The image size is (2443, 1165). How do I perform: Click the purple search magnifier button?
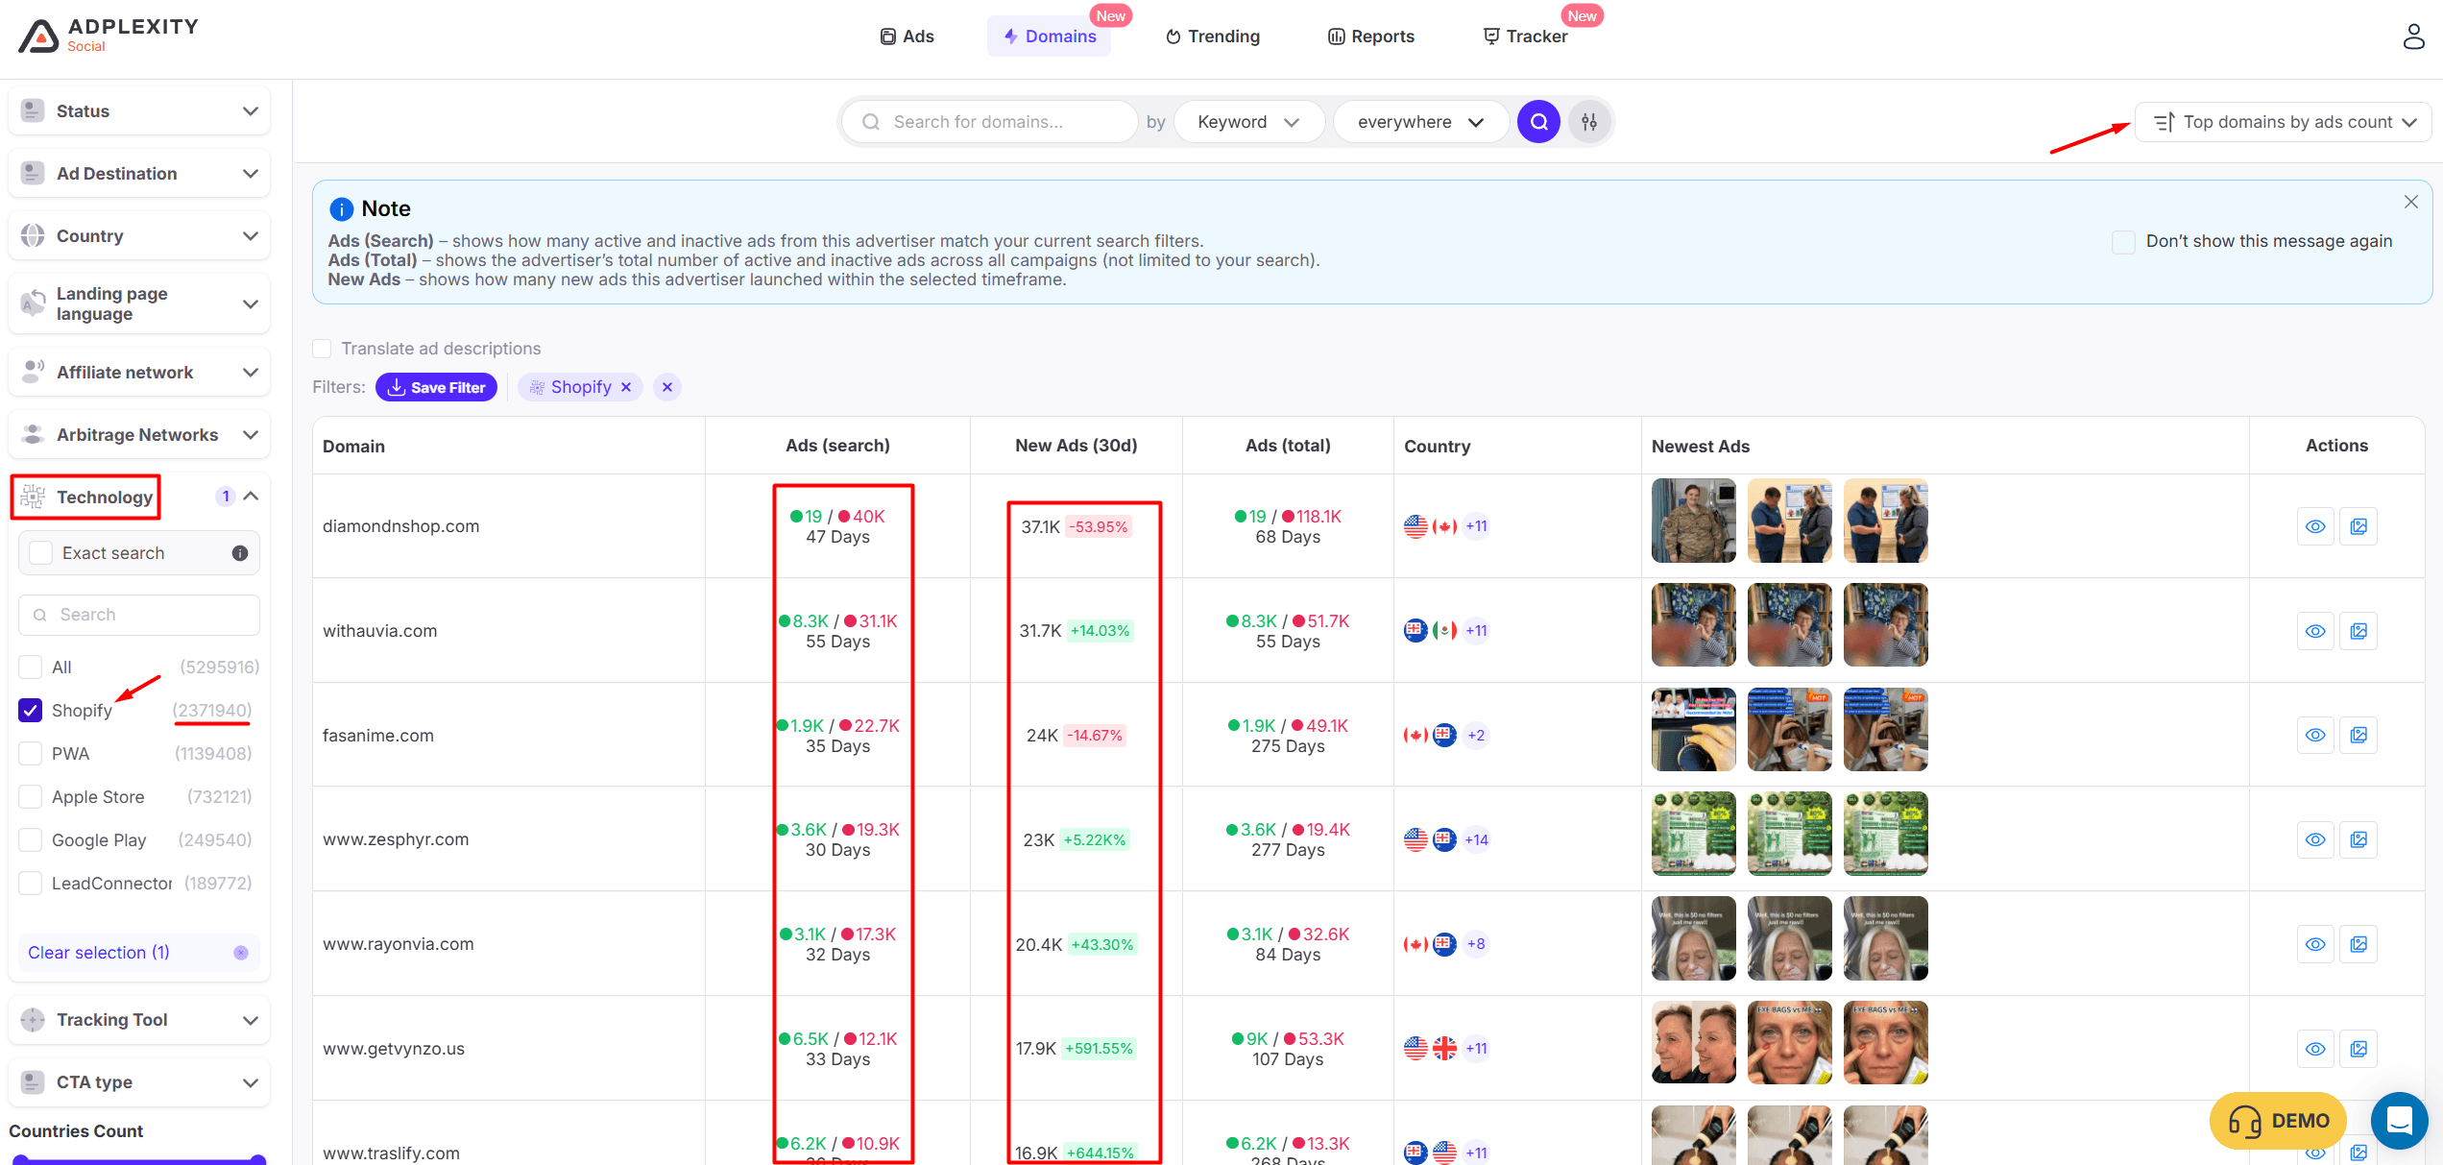(x=1538, y=122)
